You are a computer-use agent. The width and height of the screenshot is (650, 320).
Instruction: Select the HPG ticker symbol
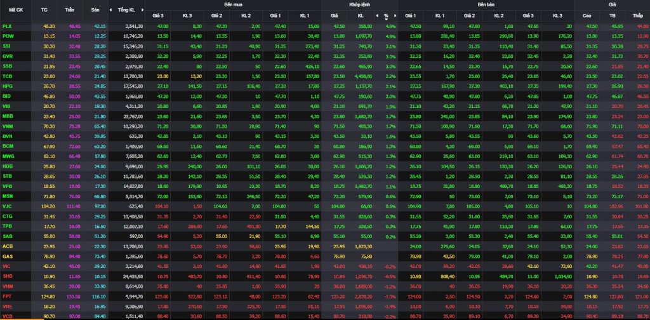(8, 86)
